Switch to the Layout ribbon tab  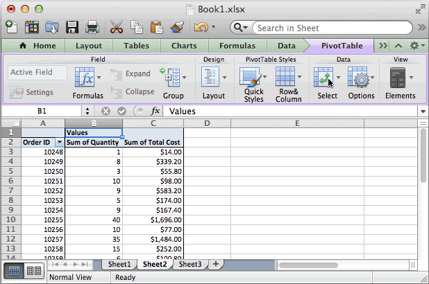click(x=89, y=46)
